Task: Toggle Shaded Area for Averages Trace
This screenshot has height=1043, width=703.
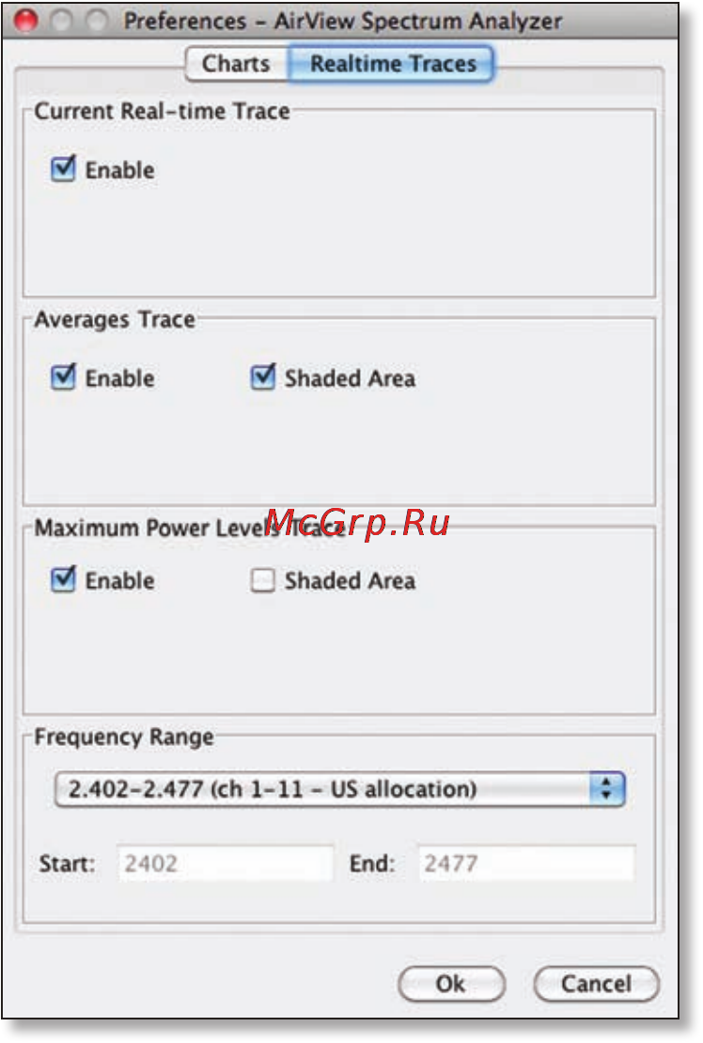Action: (x=263, y=377)
